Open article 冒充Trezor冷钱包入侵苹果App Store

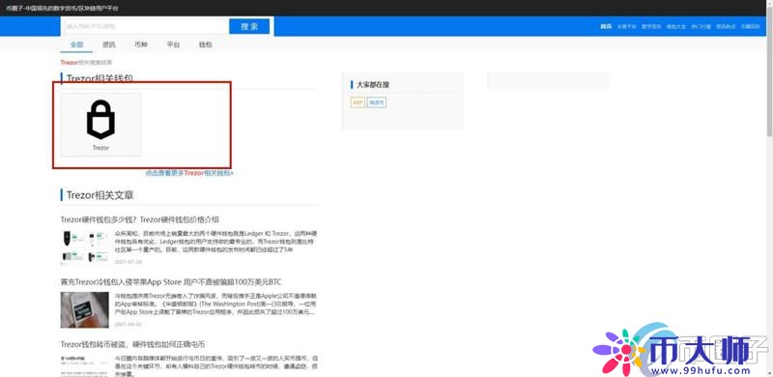(171, 281)
